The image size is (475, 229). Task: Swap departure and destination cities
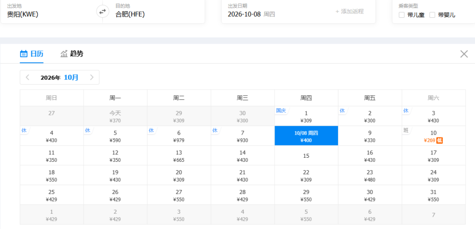pos(103,12)
